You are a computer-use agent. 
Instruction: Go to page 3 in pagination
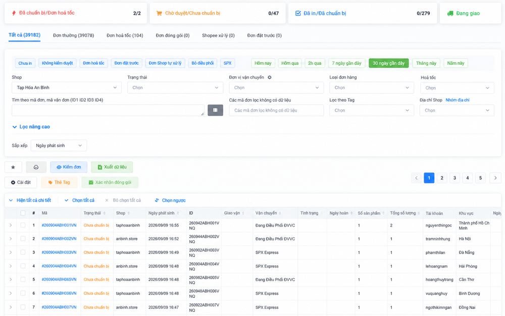[x=455, y=178]
